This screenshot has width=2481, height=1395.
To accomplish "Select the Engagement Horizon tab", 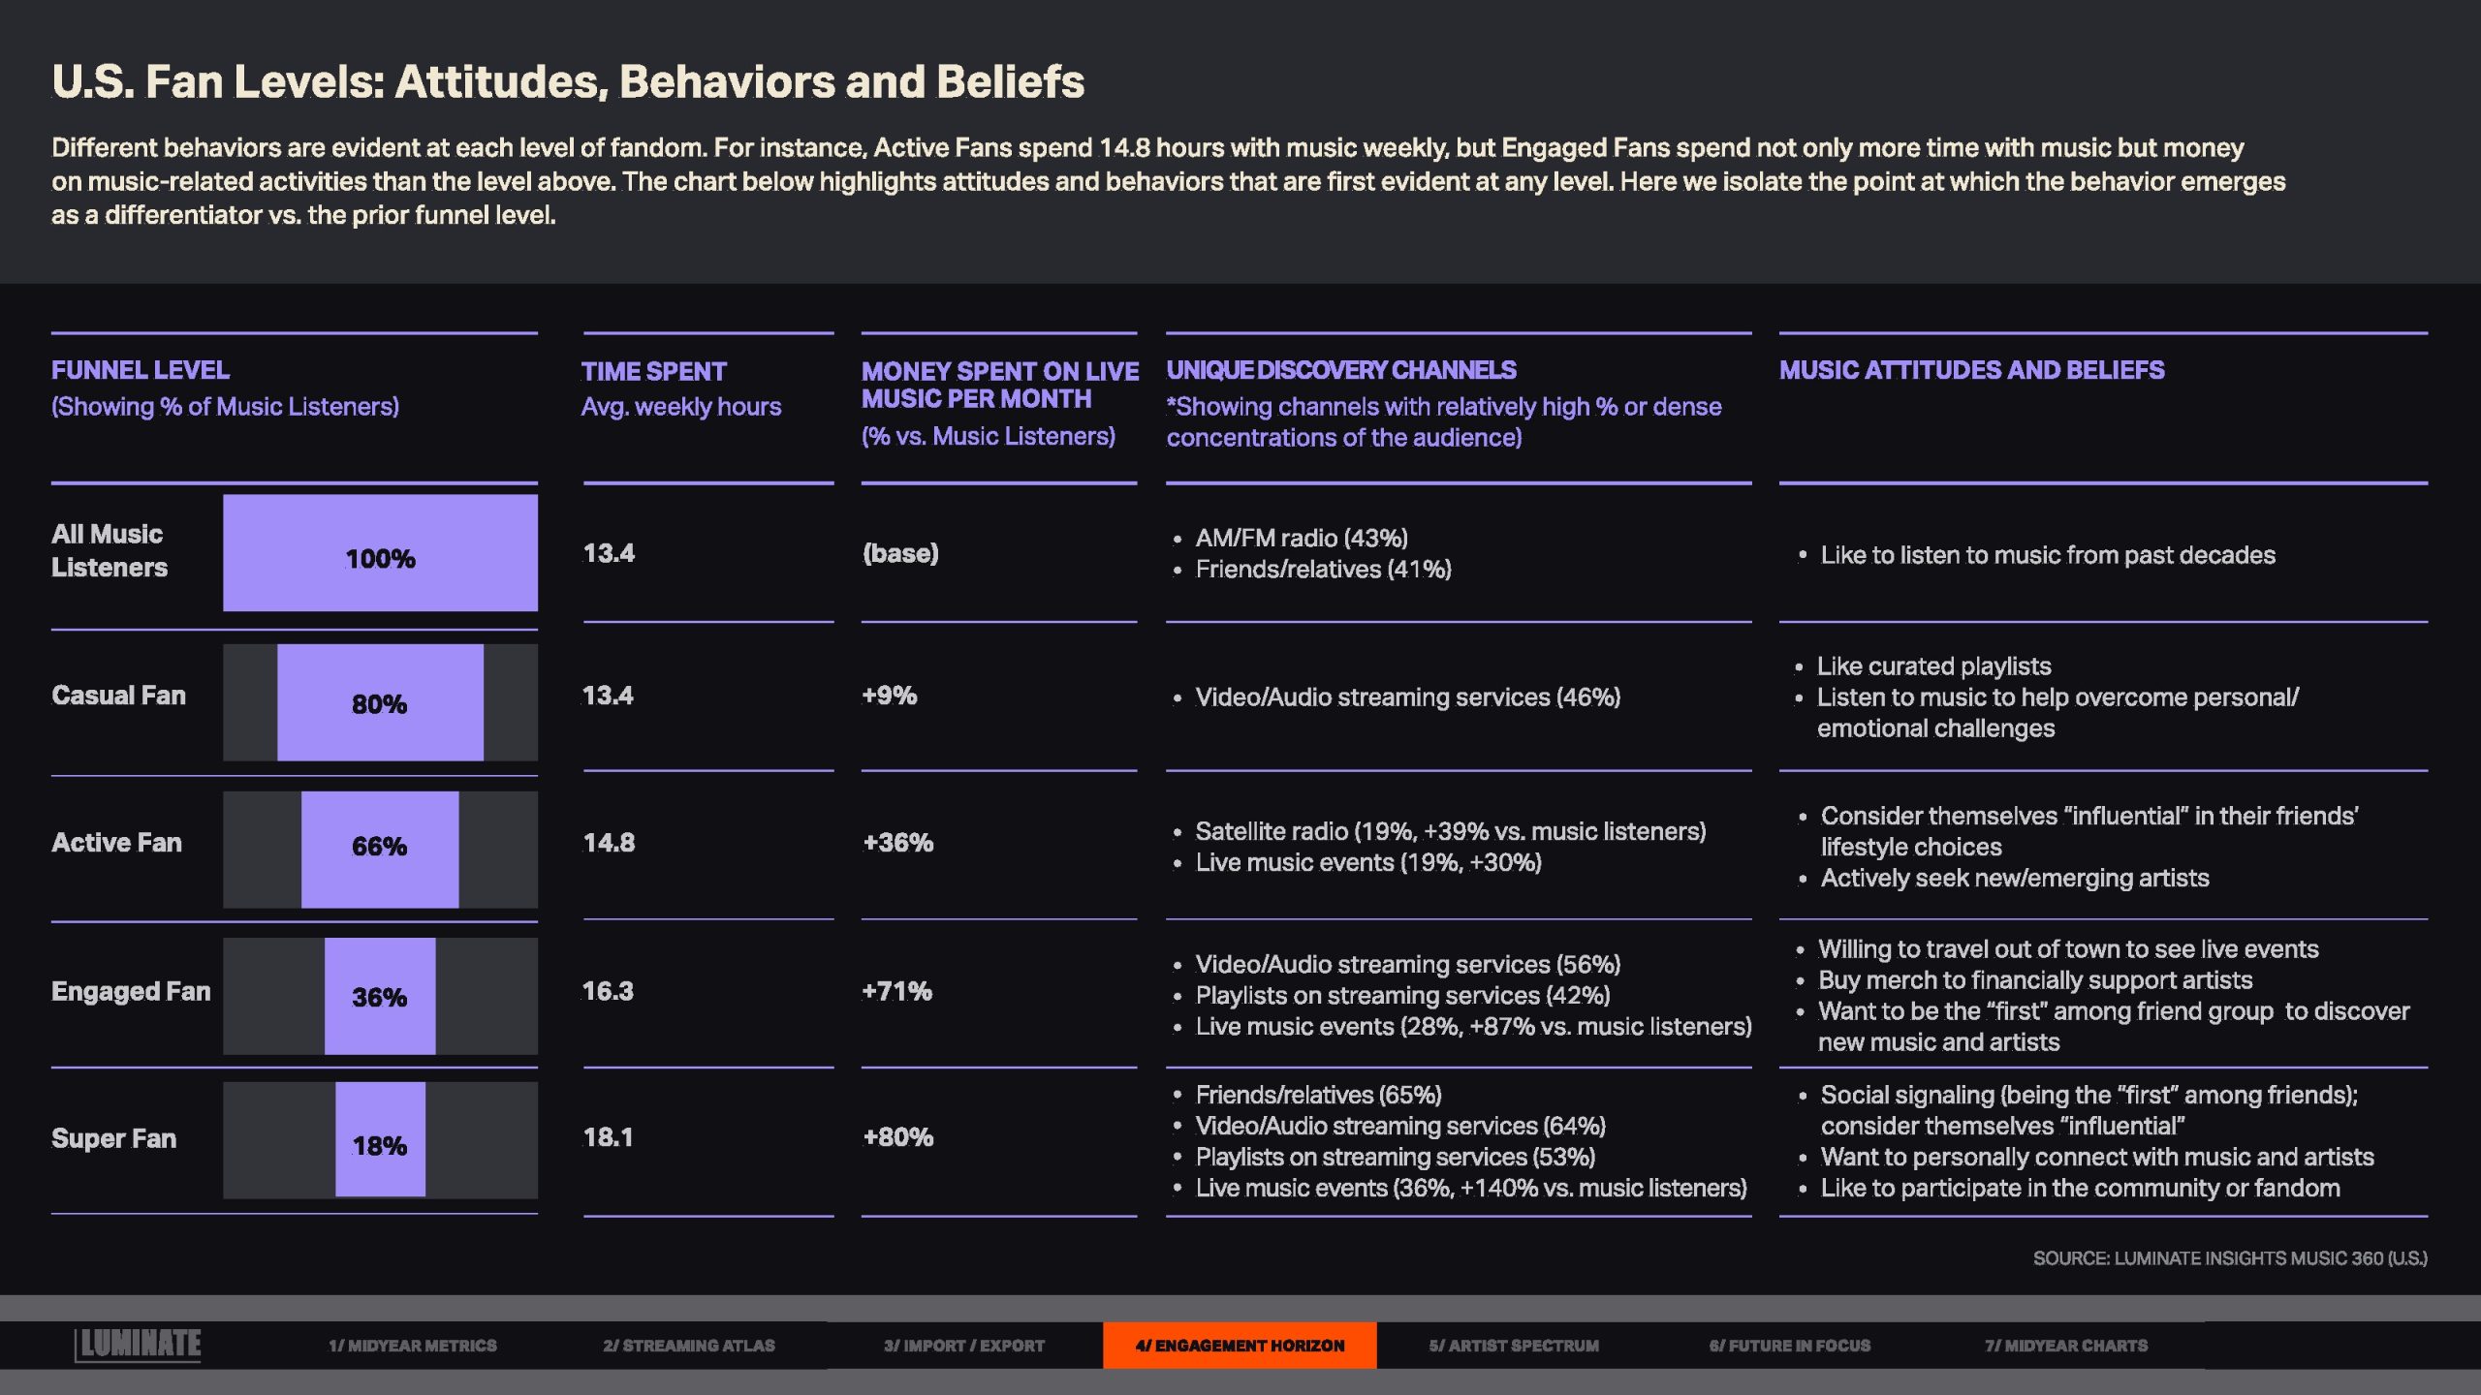I will point(1240,1346).
